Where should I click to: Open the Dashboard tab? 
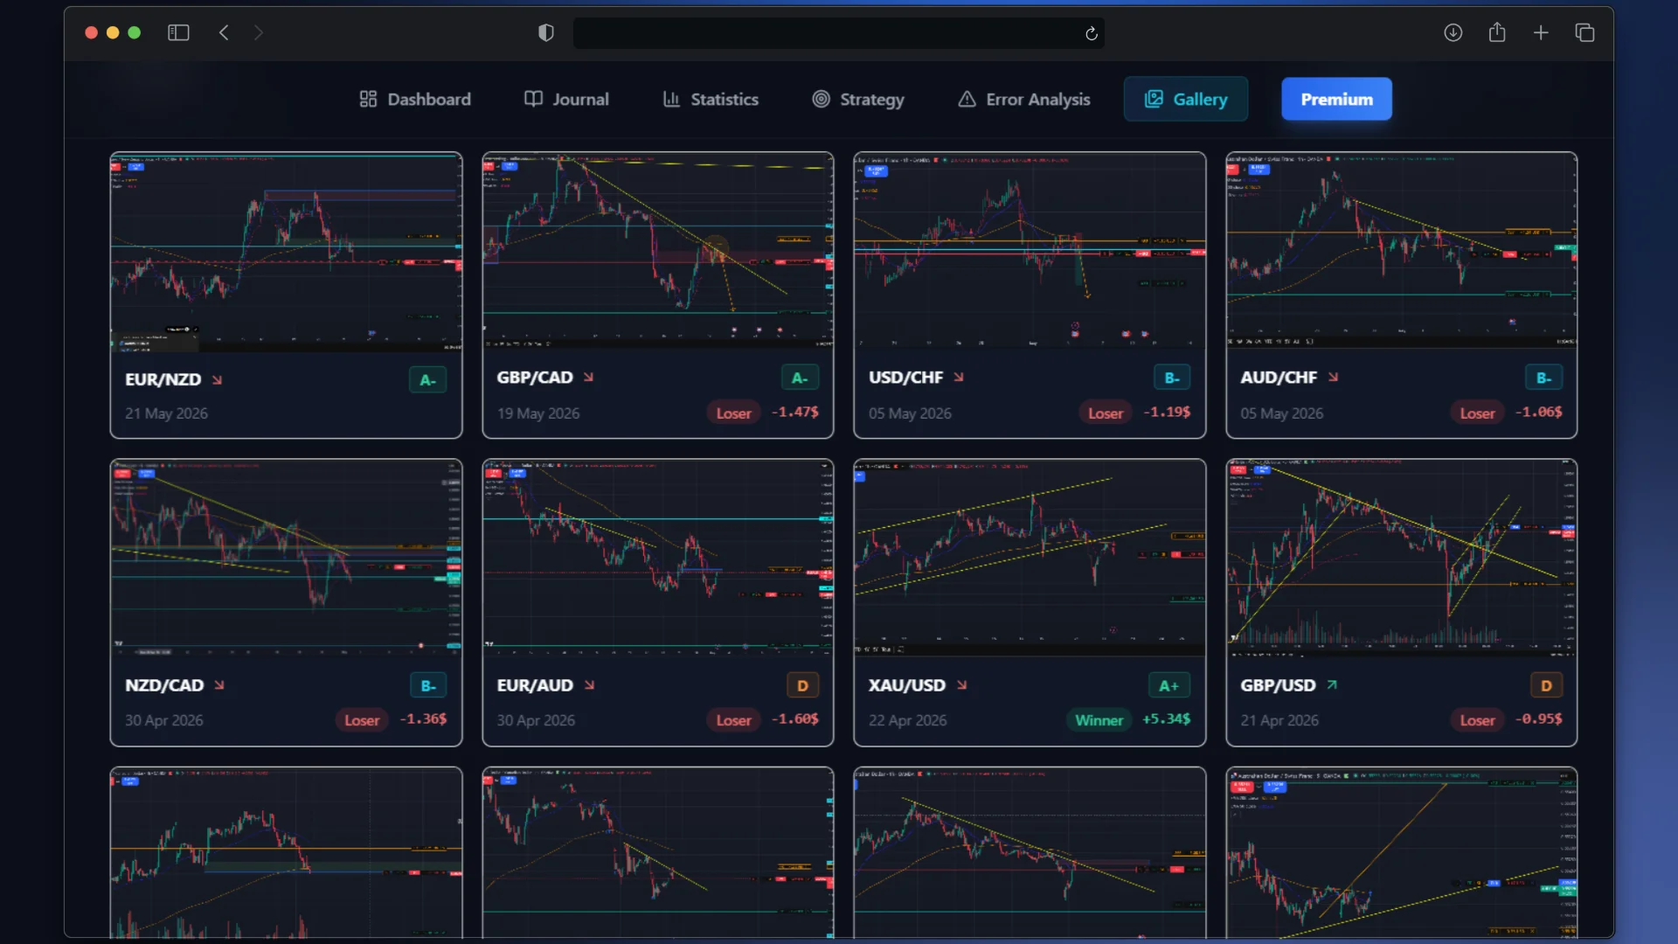[415, 99]
